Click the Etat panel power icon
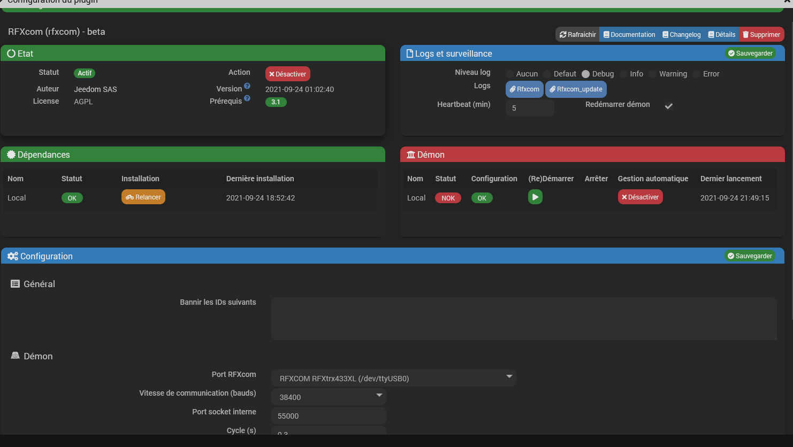The image size is (793, 447). tap(11, 53)
